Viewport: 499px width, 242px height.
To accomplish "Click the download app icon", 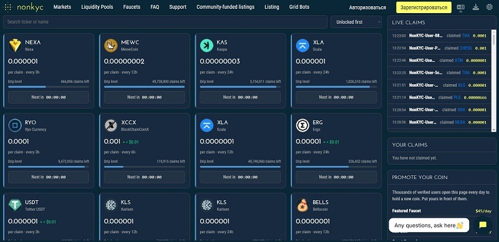I will 476,7.
